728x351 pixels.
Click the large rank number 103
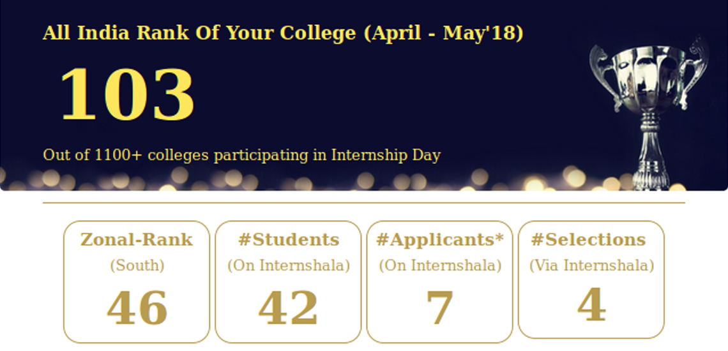[127, 94]
